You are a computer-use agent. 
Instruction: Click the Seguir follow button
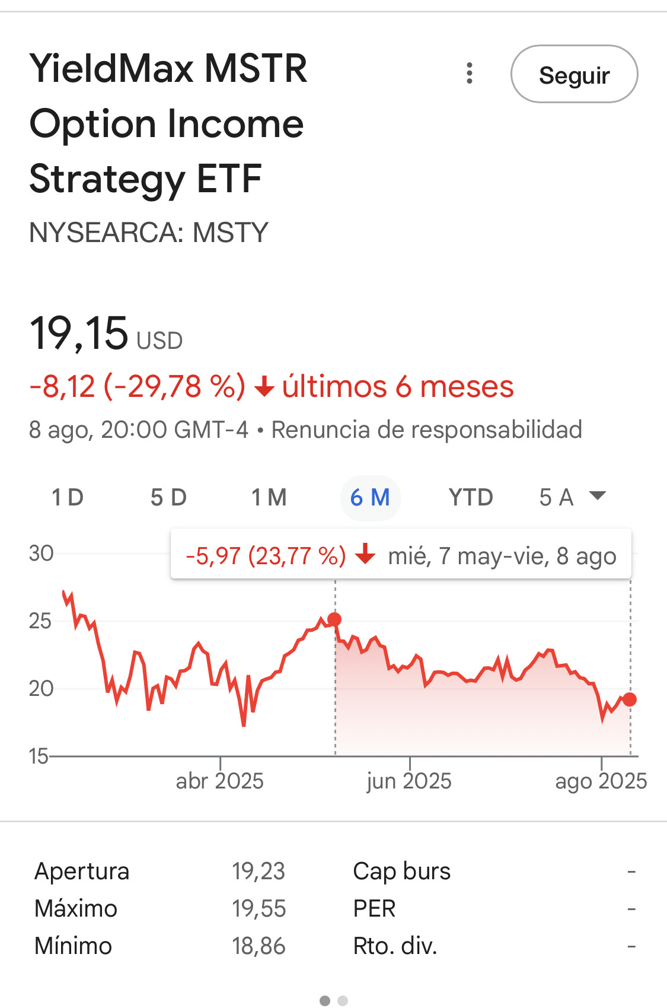[x=574, y=75]
